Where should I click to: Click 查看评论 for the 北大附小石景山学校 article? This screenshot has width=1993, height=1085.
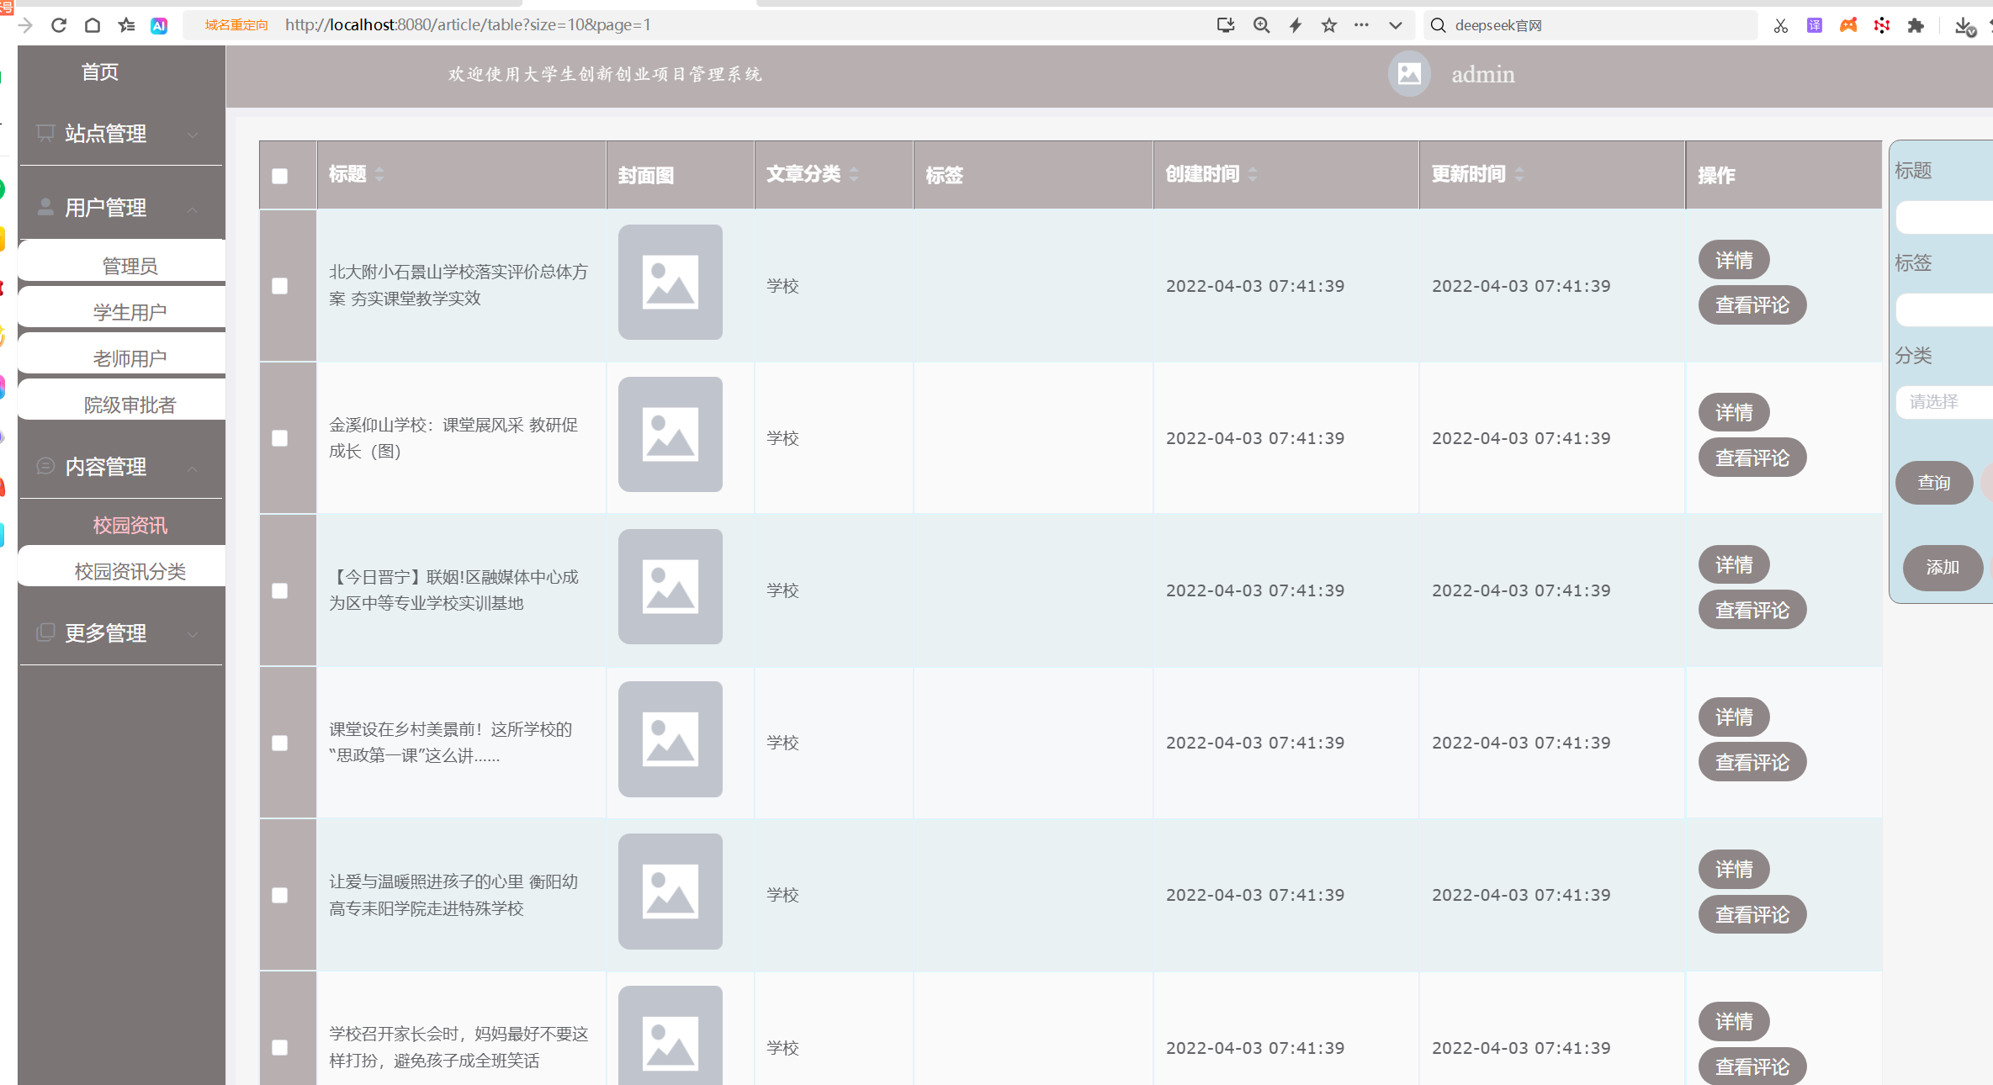pos(1752,304)
